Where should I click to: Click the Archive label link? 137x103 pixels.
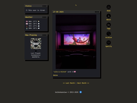109,37
